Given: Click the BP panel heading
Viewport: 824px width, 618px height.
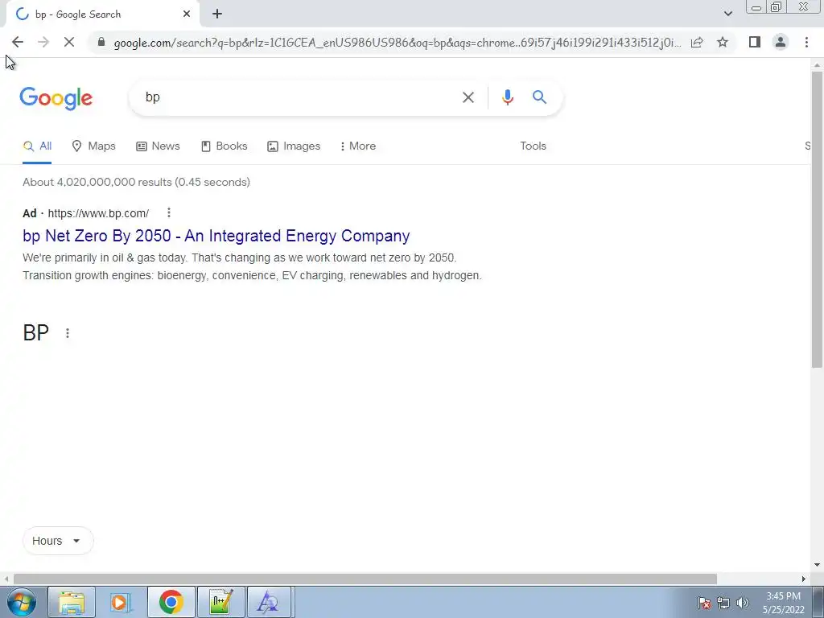Looking at the screenshot, I should tap(35, 332).
